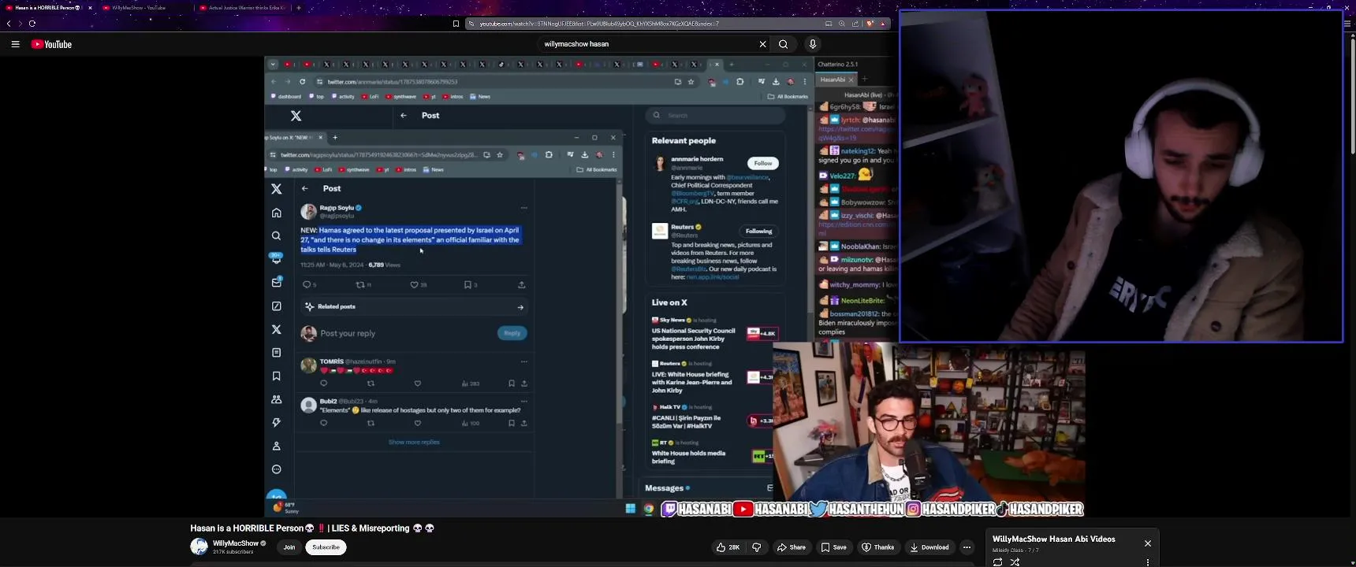Screen dimensions: 1356x567
Task: Clear the YouTube search field
Action: (762, 44)
